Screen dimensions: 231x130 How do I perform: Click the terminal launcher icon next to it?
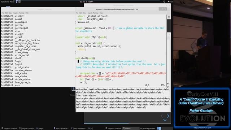19,1
